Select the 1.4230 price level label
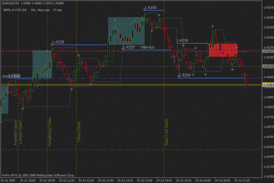This screenshot has width=274, height=183. coord(182,40)
